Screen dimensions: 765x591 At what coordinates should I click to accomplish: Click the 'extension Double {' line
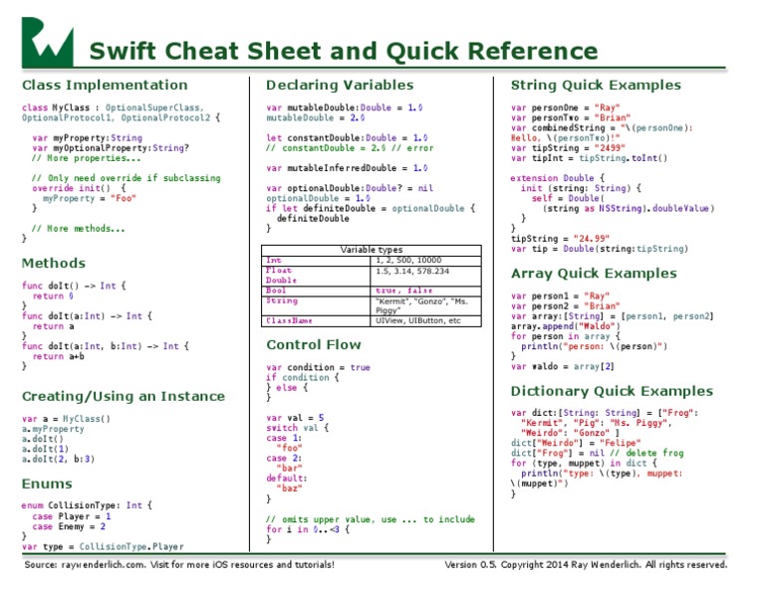pos(558,178)
